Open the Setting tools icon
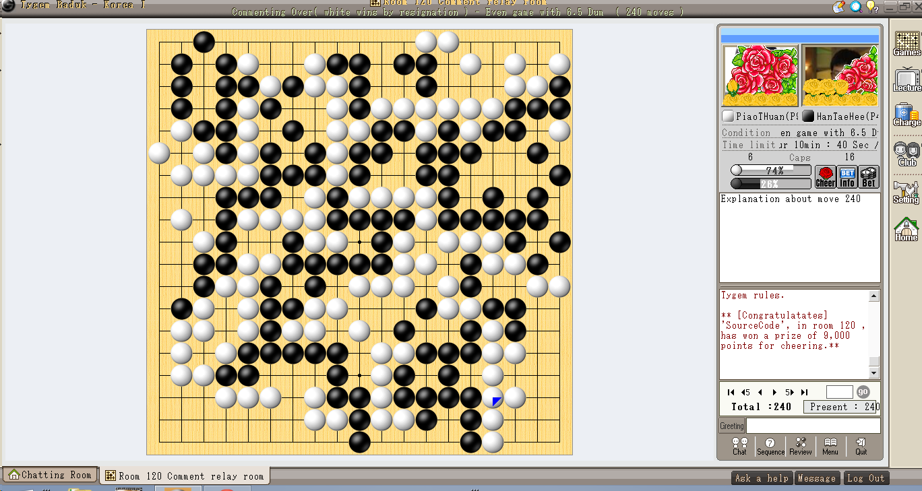 906,192
